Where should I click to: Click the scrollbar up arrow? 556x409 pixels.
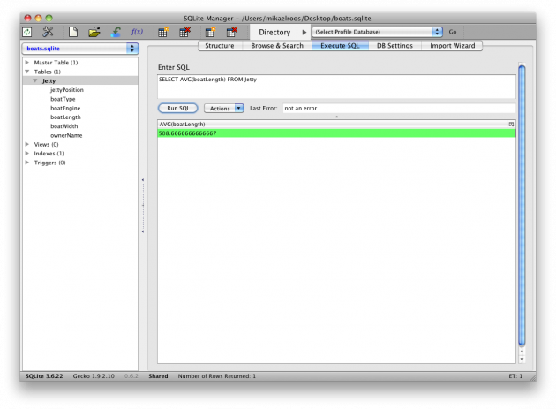pyautogui.click(x=522, y=351)
